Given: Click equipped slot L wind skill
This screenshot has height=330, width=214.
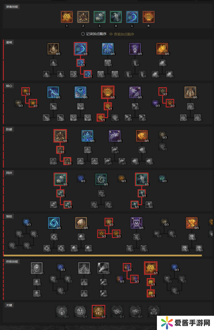Looking at the screenshot, I should tap(132, 17).
